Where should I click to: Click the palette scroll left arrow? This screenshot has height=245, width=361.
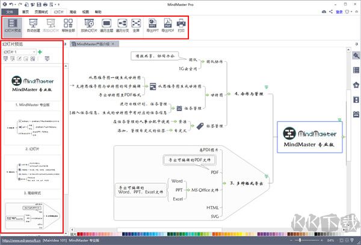72,229
